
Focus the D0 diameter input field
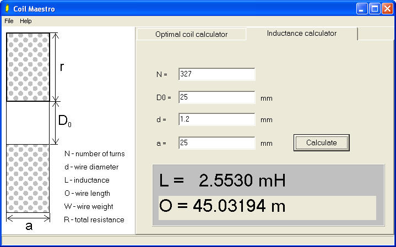click(x=216, y=97)
